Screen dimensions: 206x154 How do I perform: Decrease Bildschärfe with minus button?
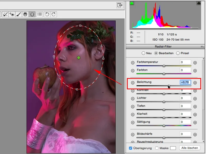click(133, 134)
